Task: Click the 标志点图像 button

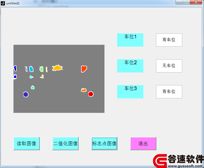Action: [104, 144]
